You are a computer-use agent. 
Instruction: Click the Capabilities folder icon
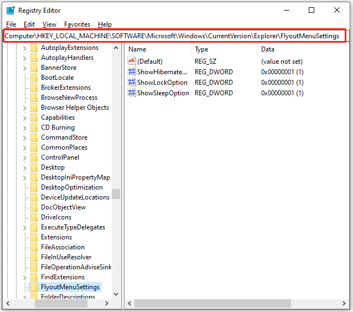pos(34,117)
